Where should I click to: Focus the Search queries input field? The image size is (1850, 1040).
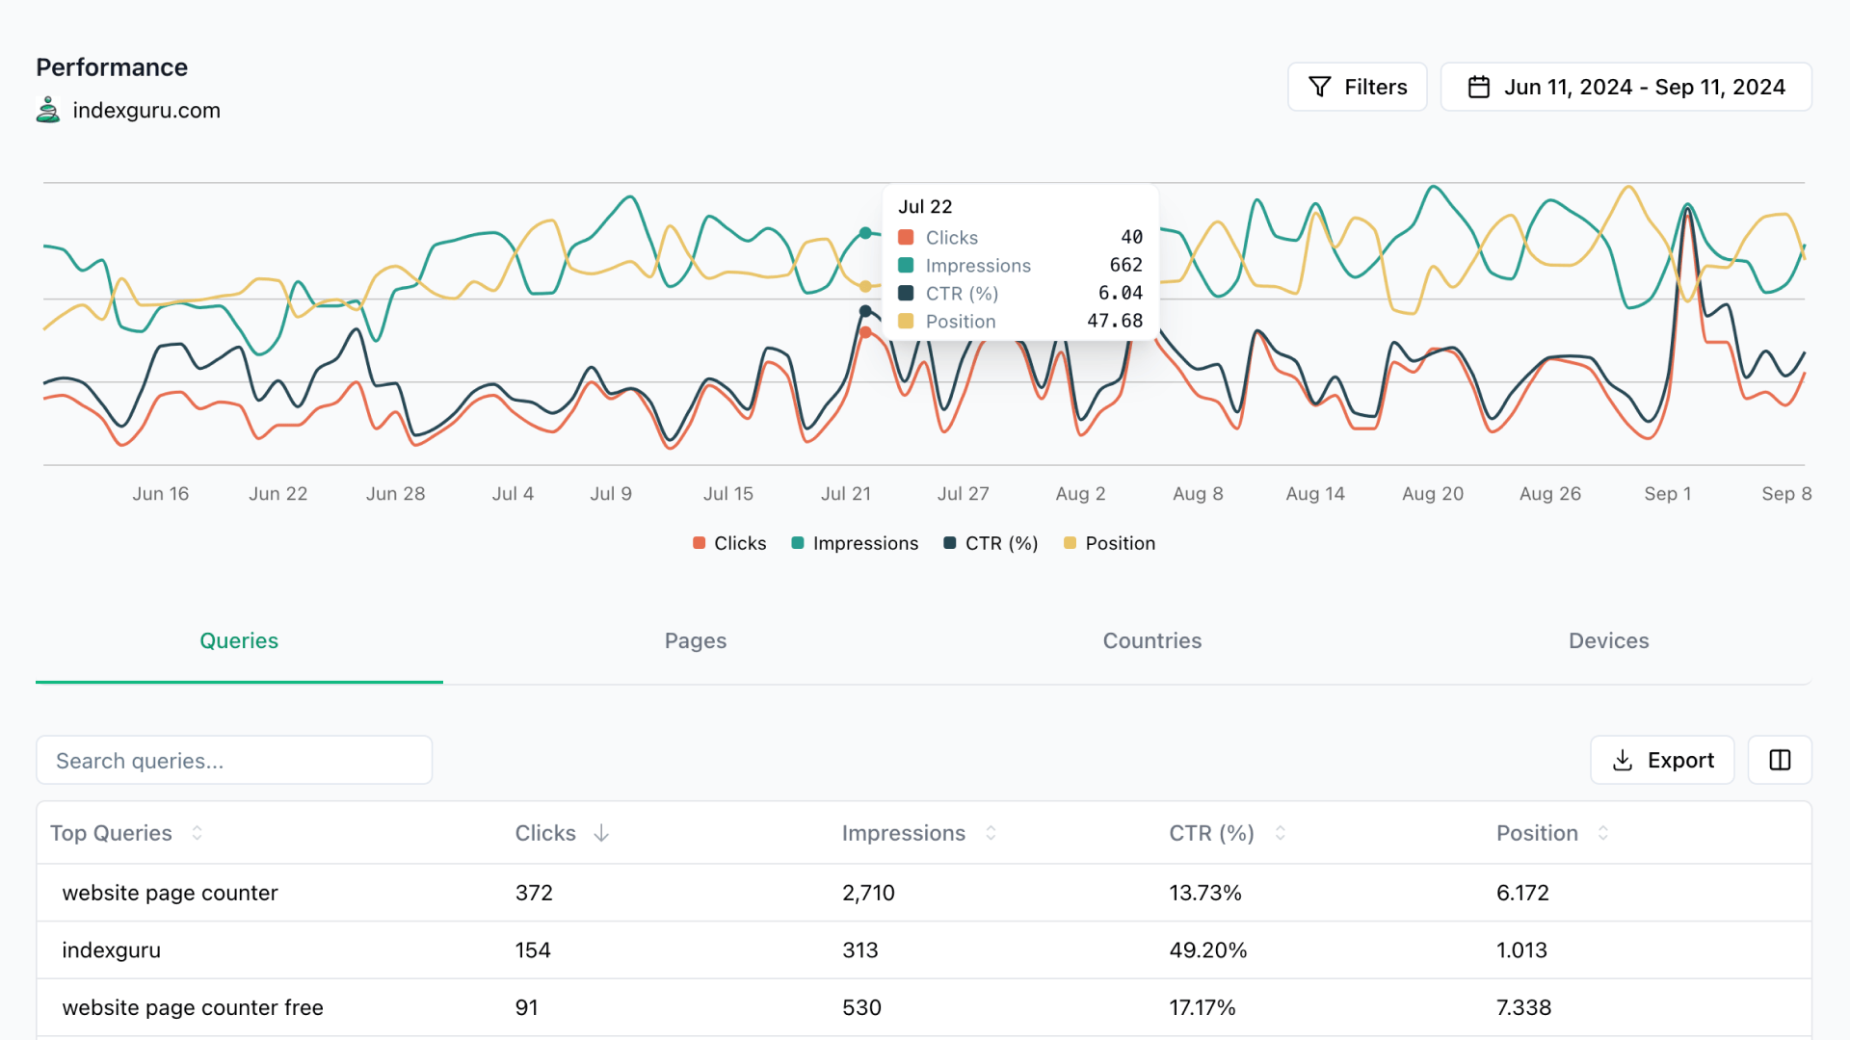234,761
